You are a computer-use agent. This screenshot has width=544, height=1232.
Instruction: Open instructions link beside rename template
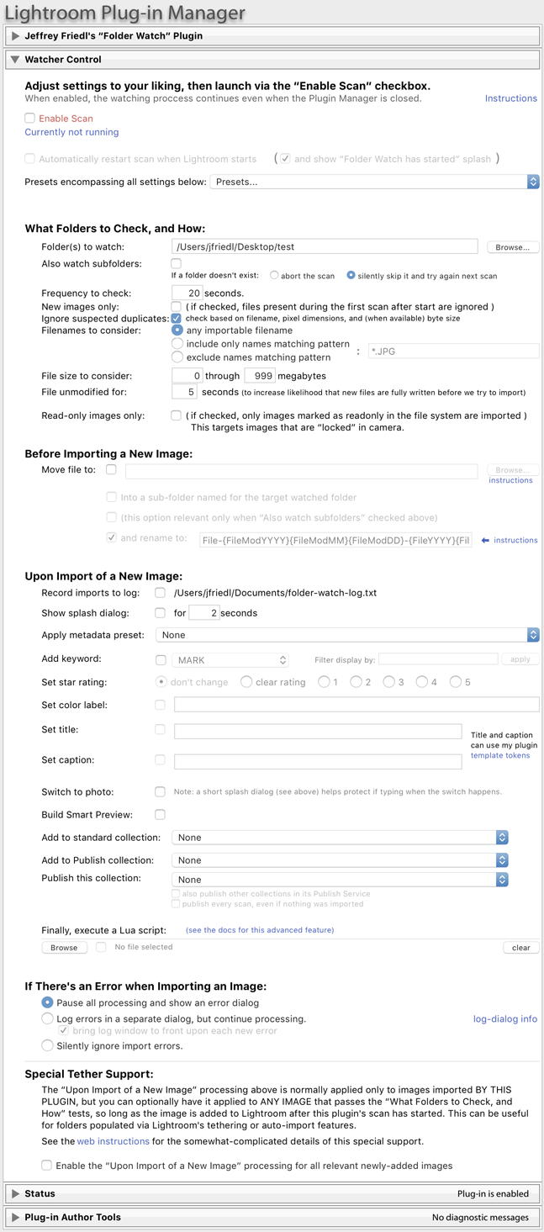tap(515, 541)
